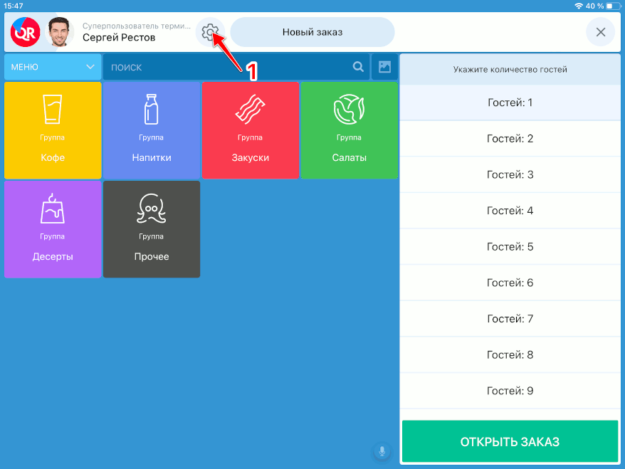The image size is (625, 469).
Task: Select Гостей: 1
Action: (x=510, y=102)
